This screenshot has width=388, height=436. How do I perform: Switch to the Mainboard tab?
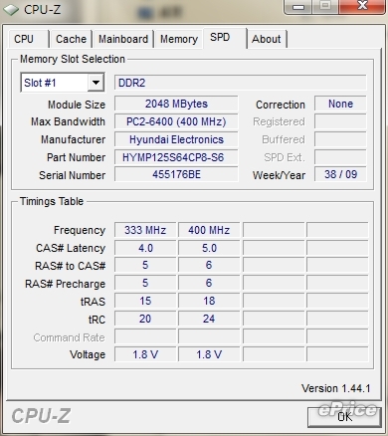123,39
